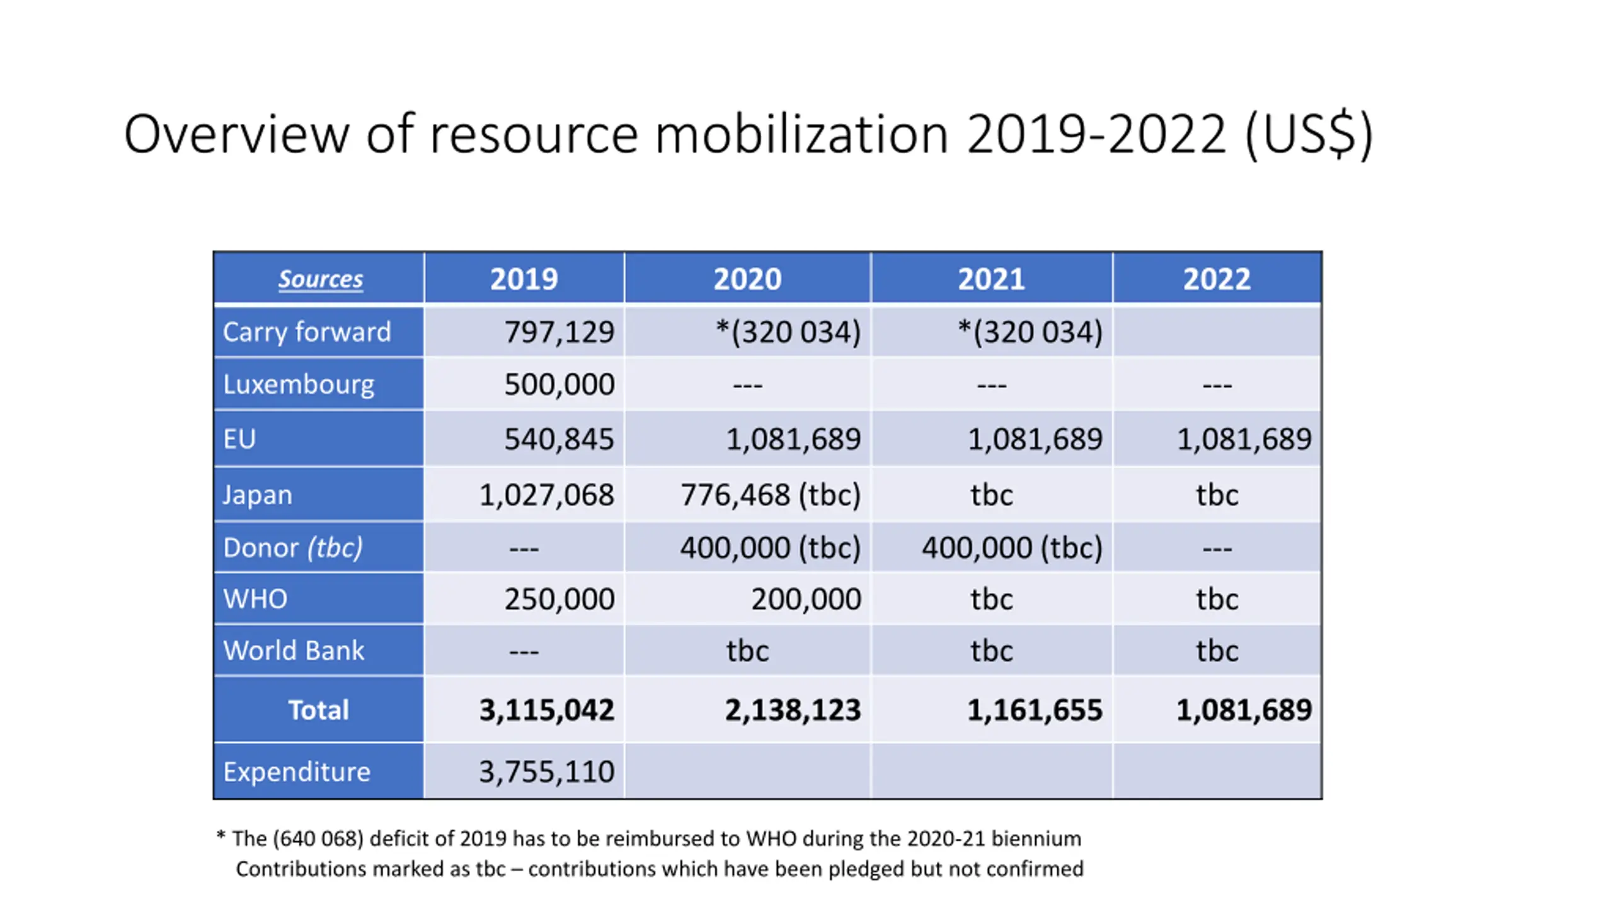Screen dimensions: 1613x907
Task: Click the footnote about the 2019 deficit
Action: click(x=649, y=838)
